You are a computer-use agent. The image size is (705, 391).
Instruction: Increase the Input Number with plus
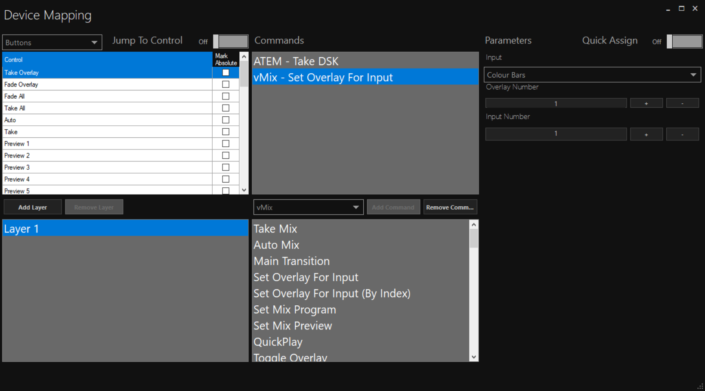646,134
